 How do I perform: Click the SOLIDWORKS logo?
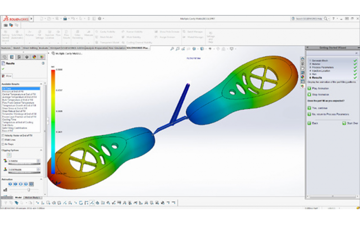click(16, 19)
